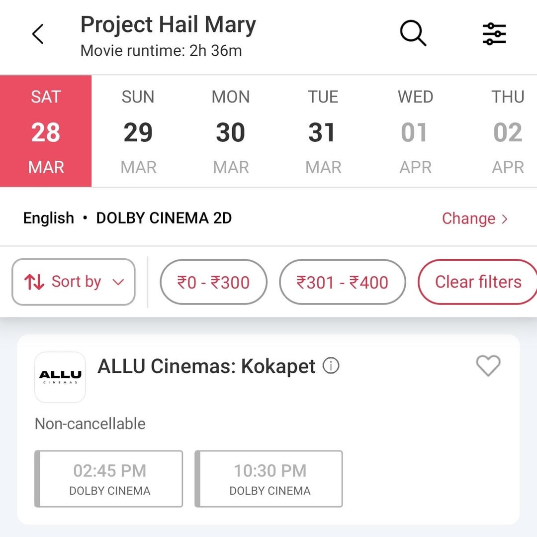Select WED 01 APR date
Image resolution: width=537 pixels, height=537 pixels.
point(415,131)
